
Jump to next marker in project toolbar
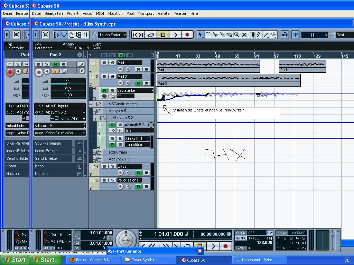(x=141, y=35)
